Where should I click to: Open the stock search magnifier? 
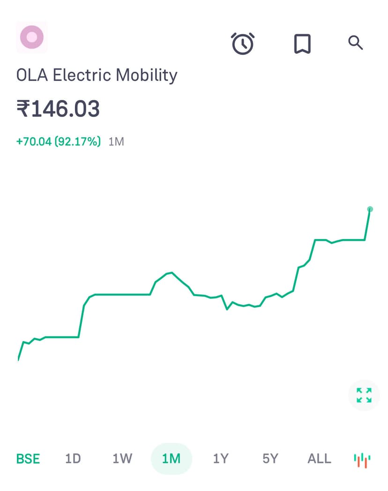[x=356, y=43]
